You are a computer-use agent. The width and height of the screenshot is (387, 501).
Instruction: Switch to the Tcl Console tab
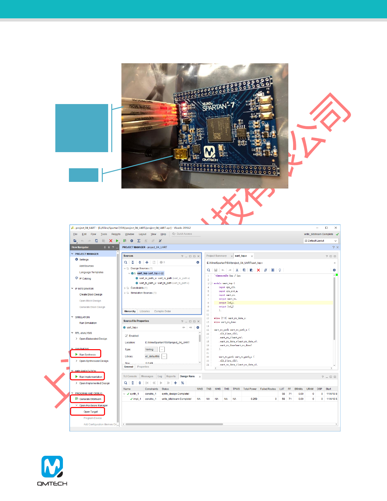130,376
